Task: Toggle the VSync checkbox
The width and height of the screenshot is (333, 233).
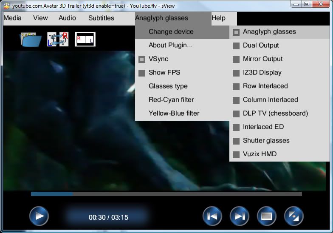Action: pyautogui.click(x=142, y=60)
